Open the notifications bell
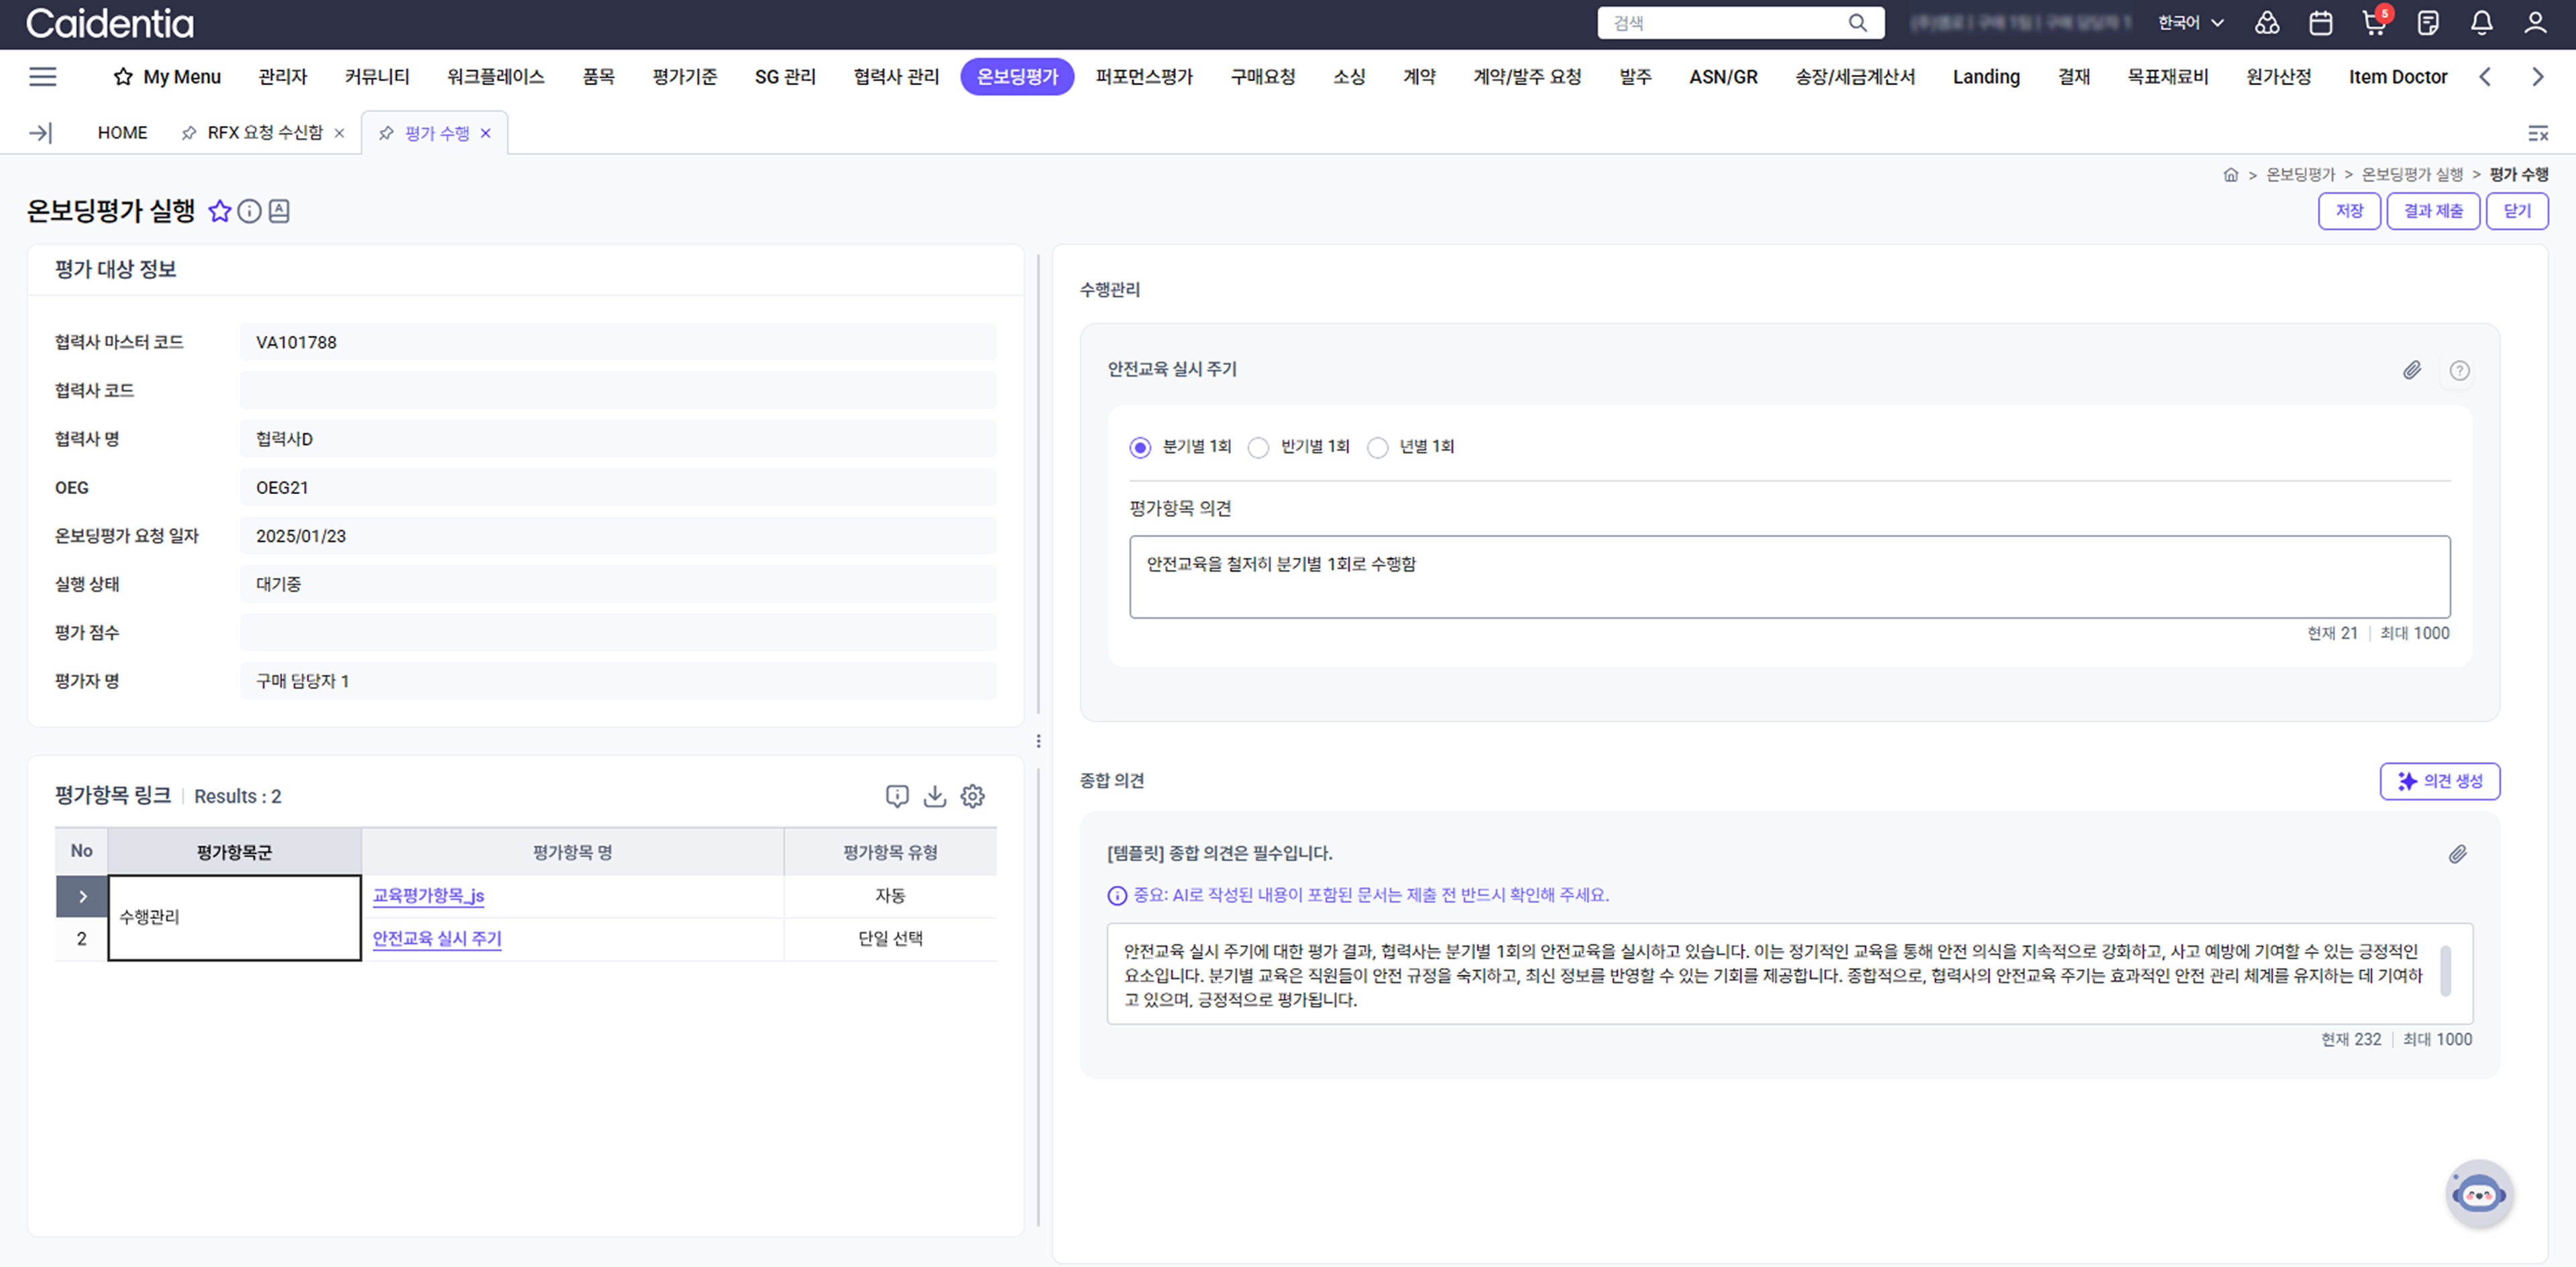 tap(2481, 23)
